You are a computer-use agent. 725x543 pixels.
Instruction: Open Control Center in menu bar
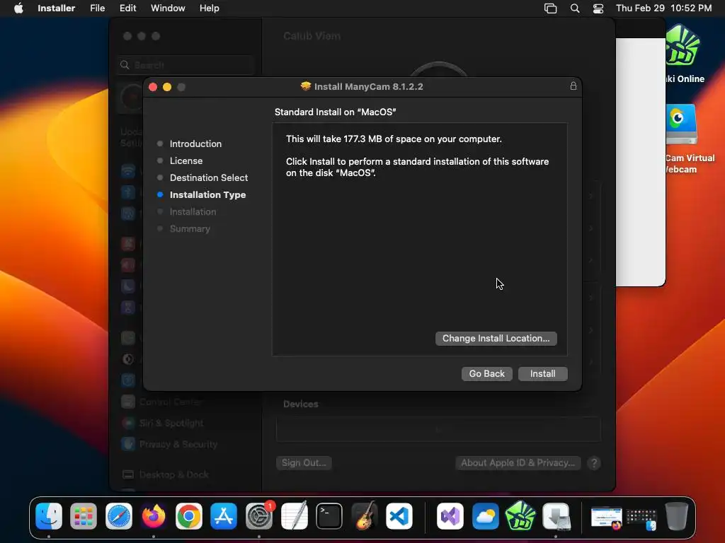[x=598, y=8]
